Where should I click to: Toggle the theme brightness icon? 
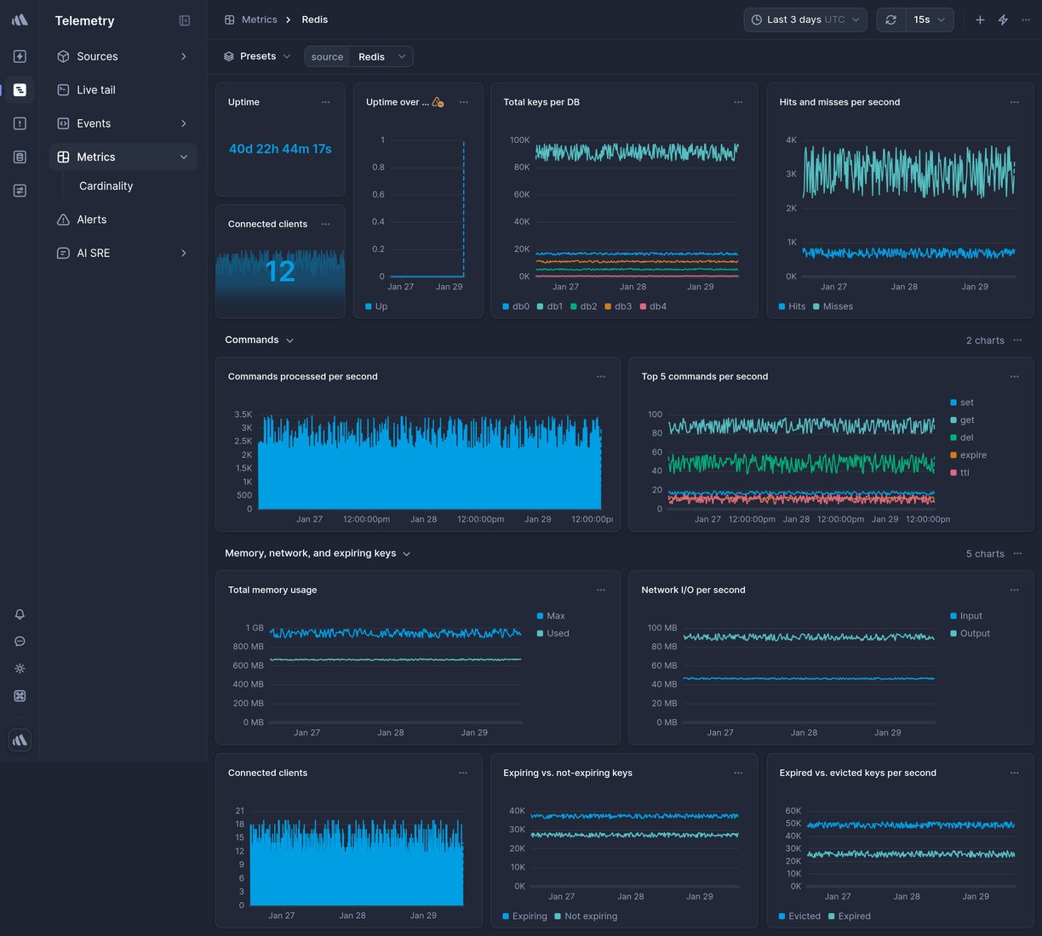tap(20, 668)
